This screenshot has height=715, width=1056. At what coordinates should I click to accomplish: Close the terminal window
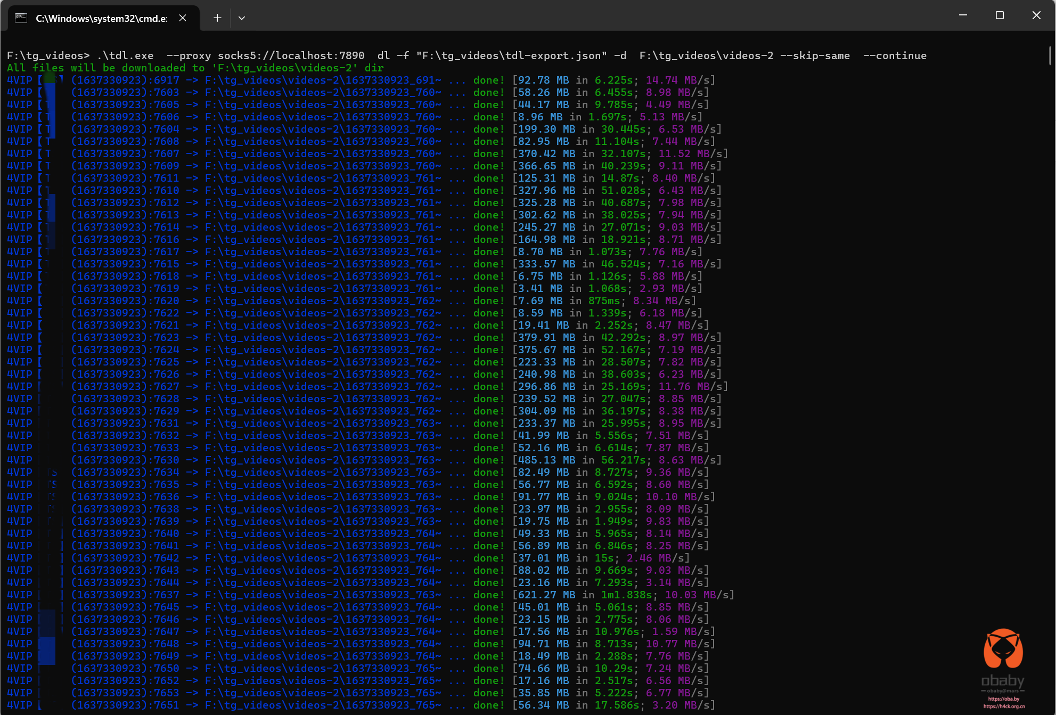click(1036, 15)
